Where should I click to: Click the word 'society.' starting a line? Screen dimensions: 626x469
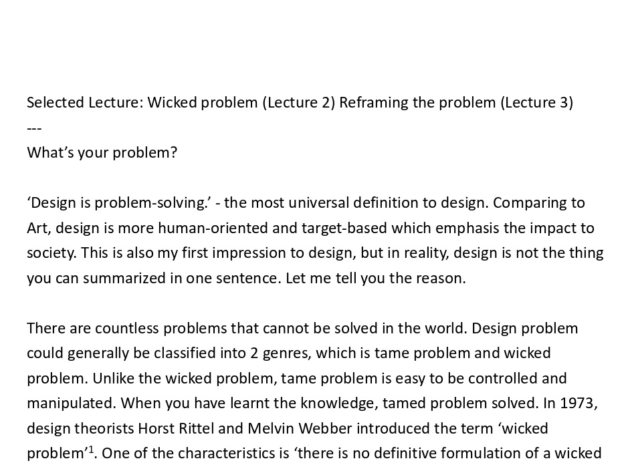tap(51, 254)
